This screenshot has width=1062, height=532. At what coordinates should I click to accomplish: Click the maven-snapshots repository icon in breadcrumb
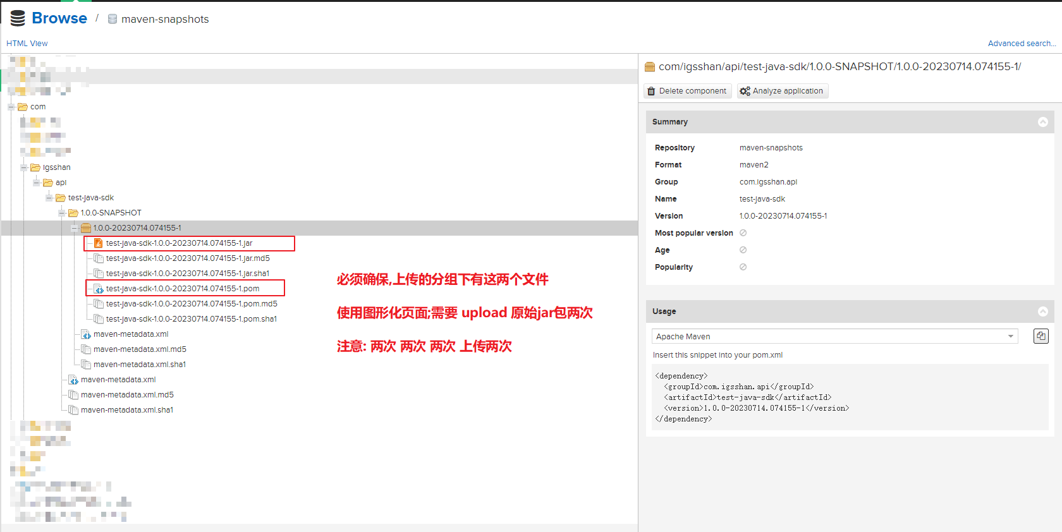pos(113,19)
